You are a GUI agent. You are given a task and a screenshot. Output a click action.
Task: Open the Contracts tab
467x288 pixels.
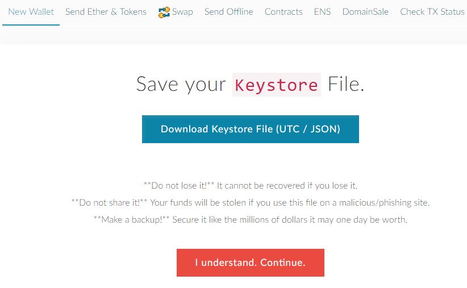[283, 12]
